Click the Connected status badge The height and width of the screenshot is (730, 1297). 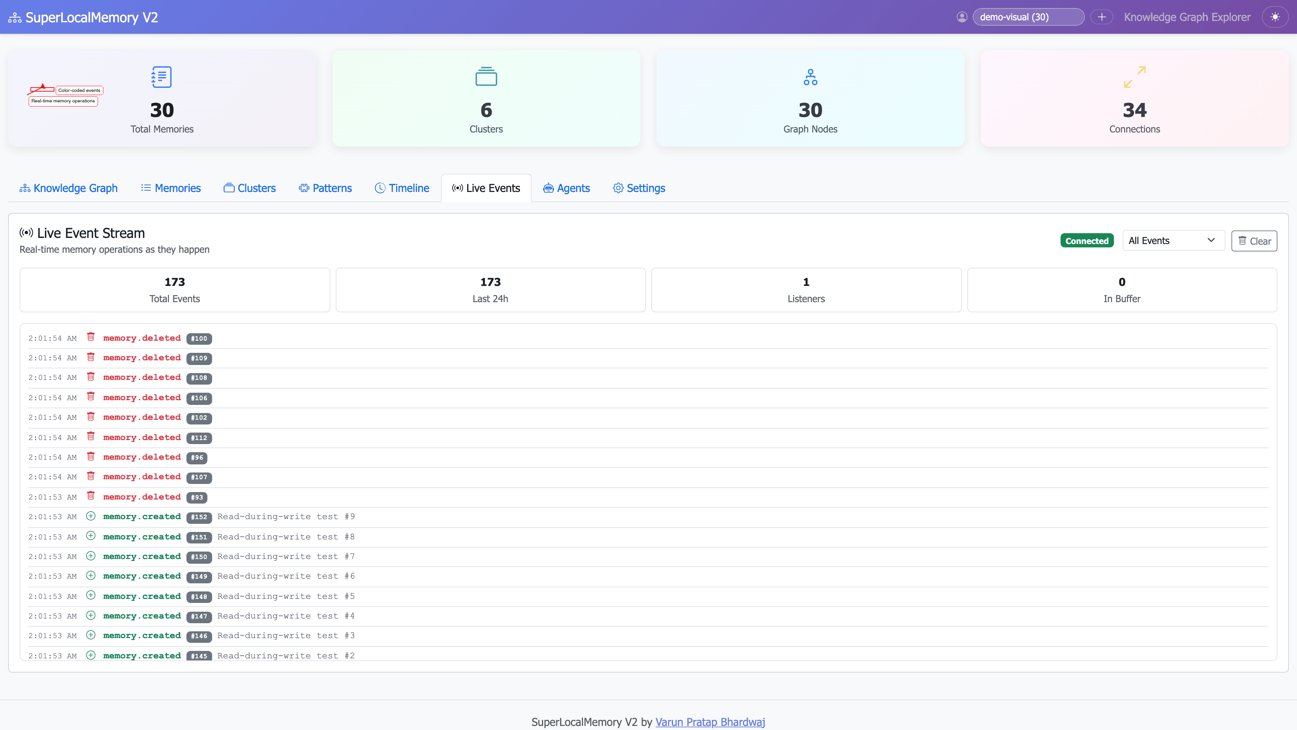pyautogui.click(x=1087, y=240)
